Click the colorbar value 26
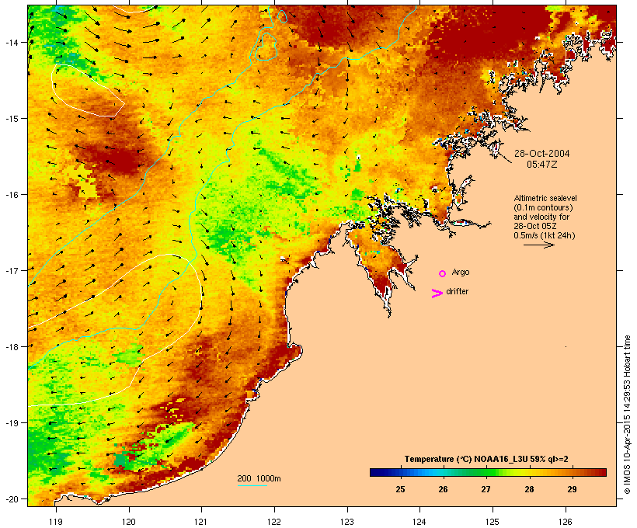637x528 pixels. (443, 489)
